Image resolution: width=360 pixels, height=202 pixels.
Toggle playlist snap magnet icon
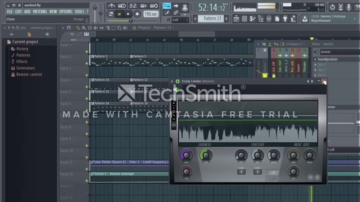point(69,28)
